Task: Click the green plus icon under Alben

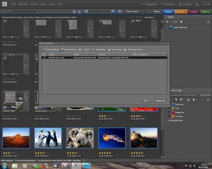Action: 167,22
